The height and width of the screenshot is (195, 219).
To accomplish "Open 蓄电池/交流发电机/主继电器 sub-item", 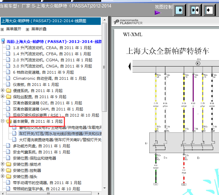I will (x=60, y=127).
